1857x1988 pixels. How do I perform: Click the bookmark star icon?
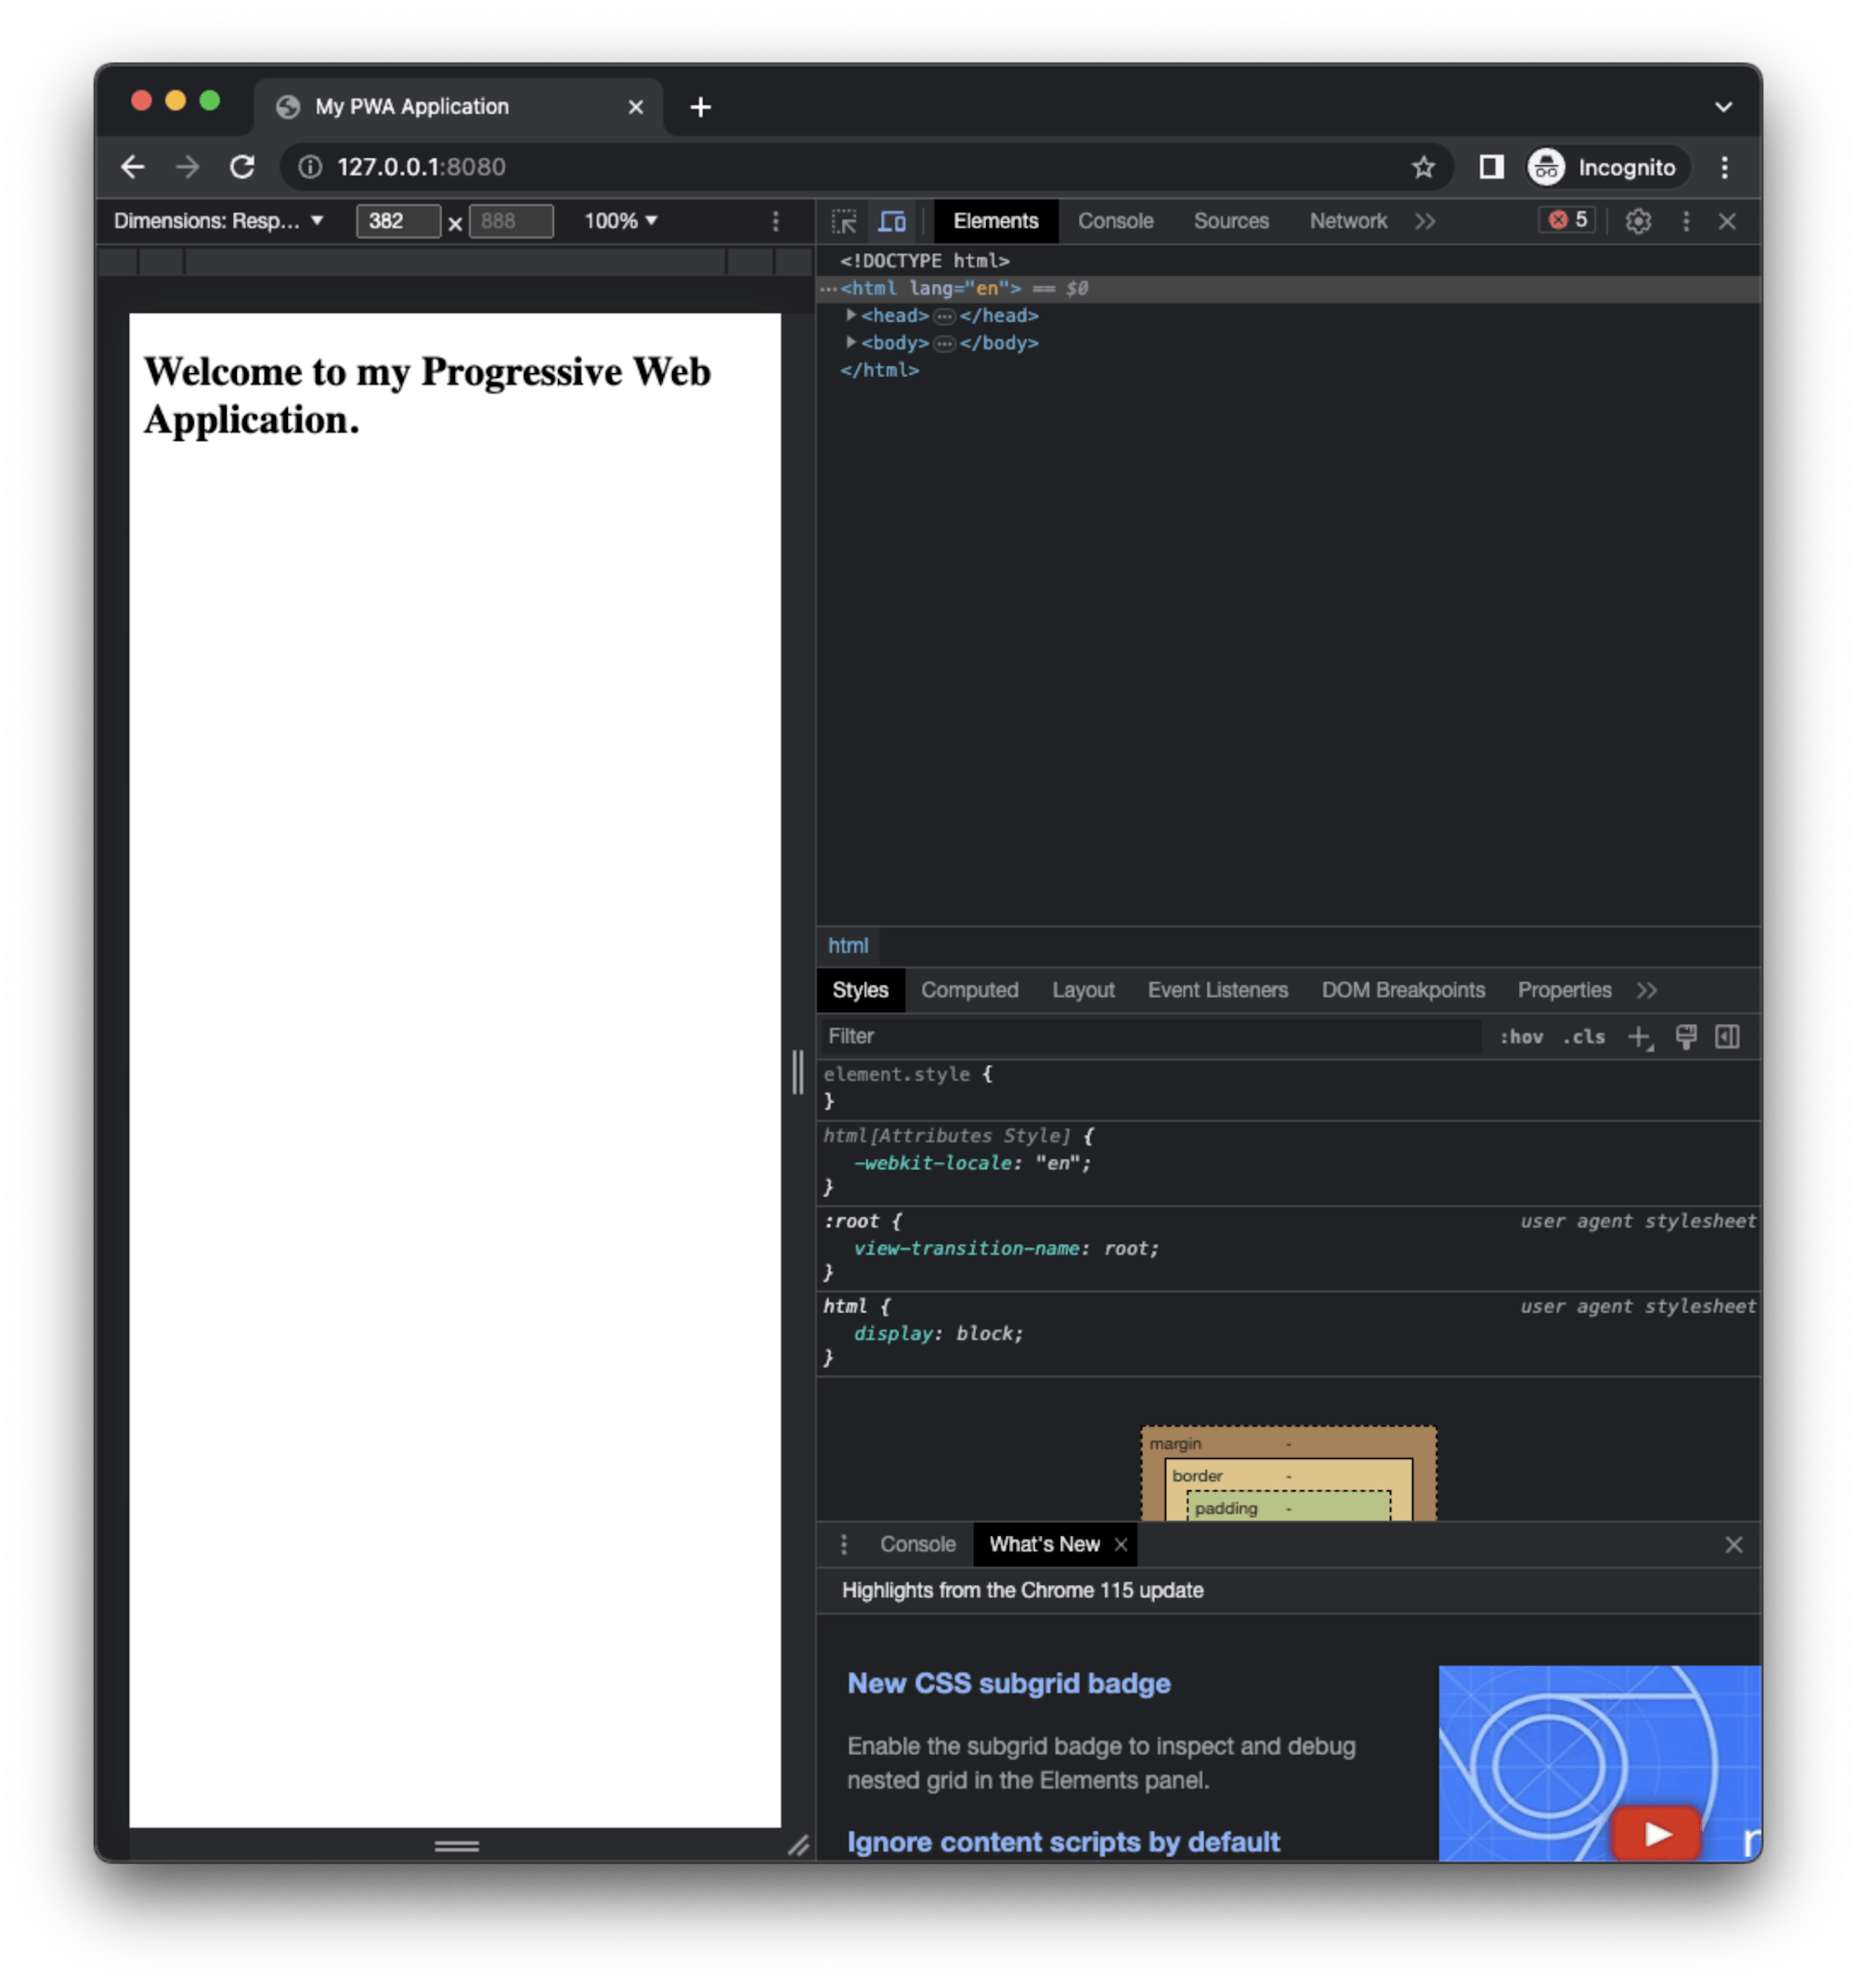pos(1422,167)
